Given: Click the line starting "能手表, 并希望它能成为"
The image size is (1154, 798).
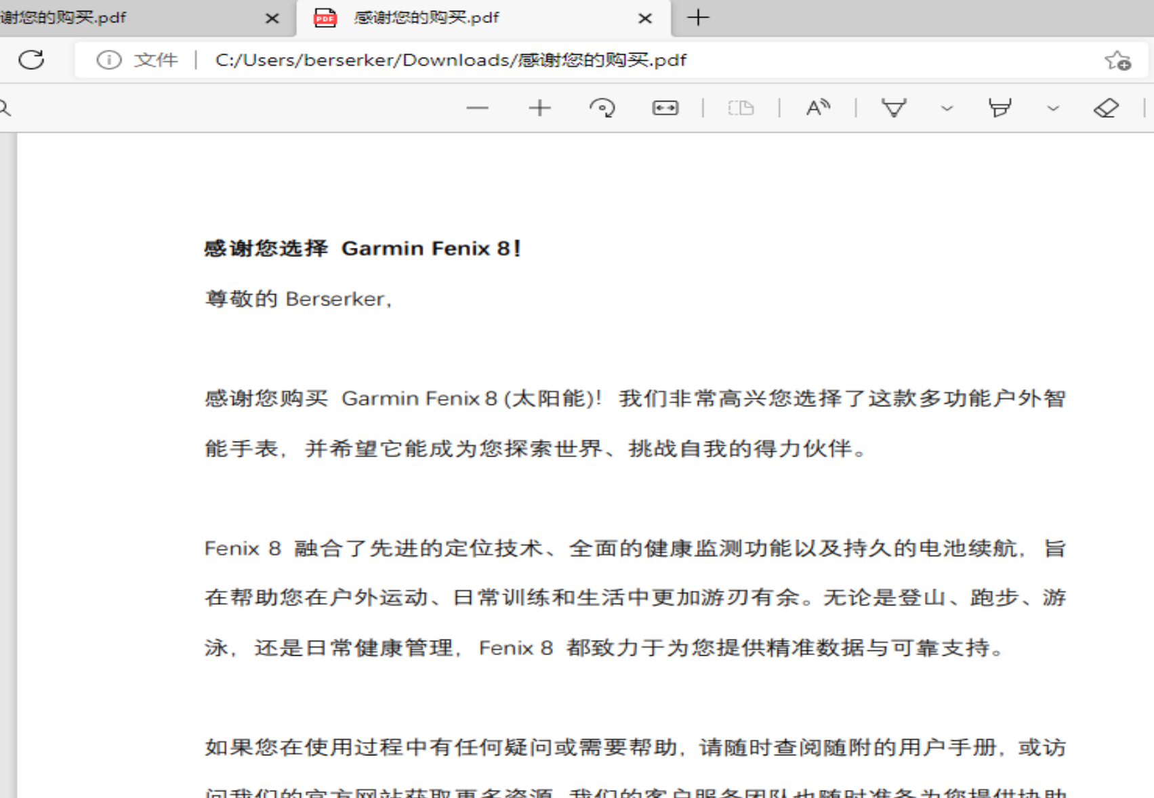Looking at the screenshot, I should (x=536, y=448).
